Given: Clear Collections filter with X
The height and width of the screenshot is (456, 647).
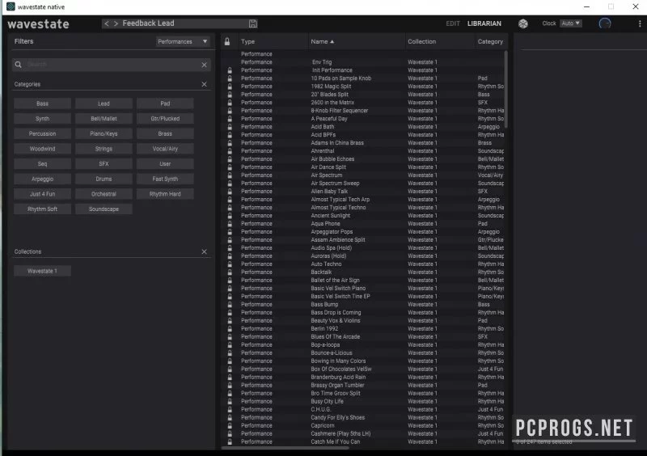Looking at the screenshot, I should (x=205, y=251).
